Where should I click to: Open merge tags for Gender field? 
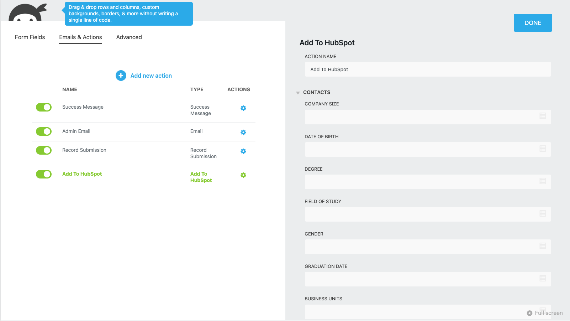click(x=543, y=246)
